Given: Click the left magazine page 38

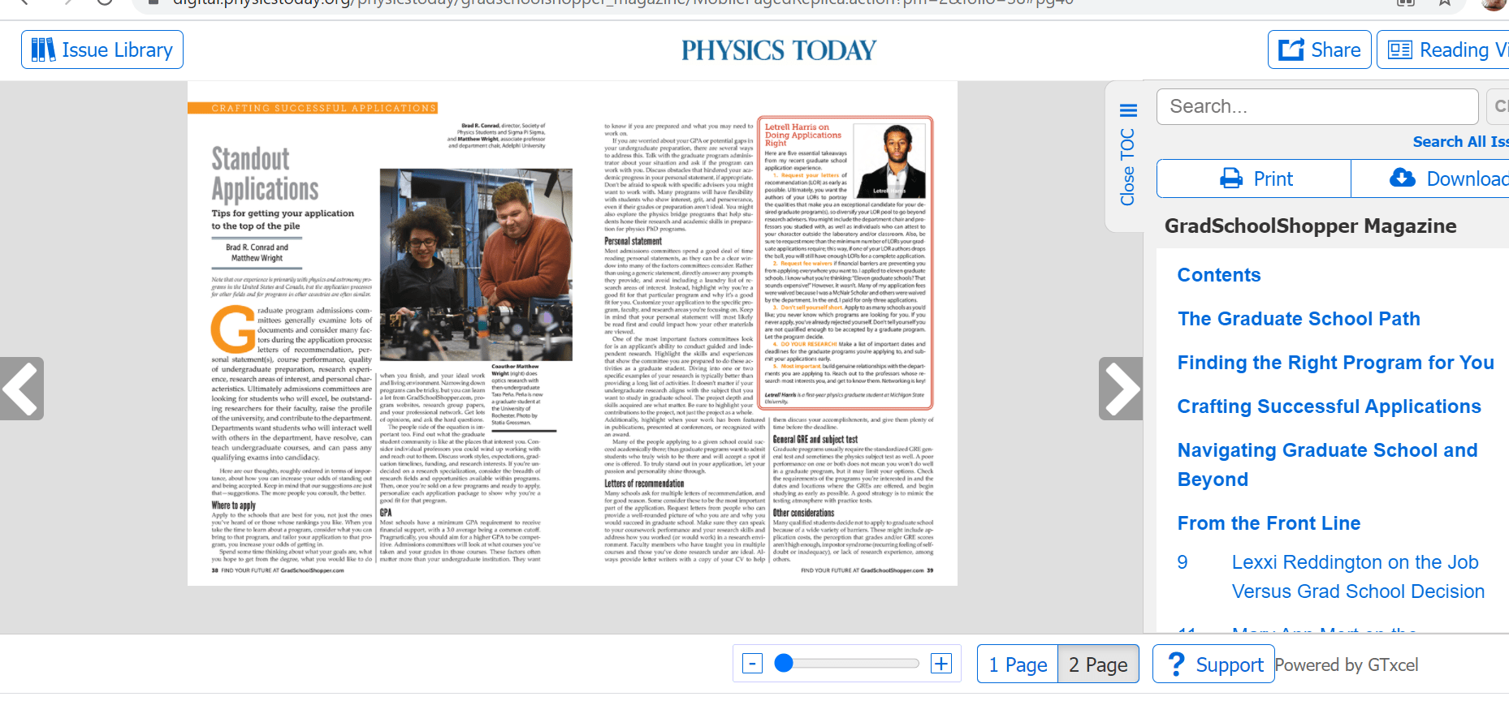Looking at the screenshot, I should (380, 333).
